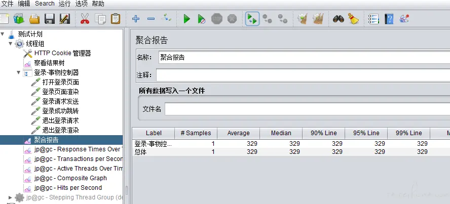Image resolution: width=450 pixels, height=204 pixels.
Task: Collapse the 线程组 tree node arrow
Action: coord(10,44)
